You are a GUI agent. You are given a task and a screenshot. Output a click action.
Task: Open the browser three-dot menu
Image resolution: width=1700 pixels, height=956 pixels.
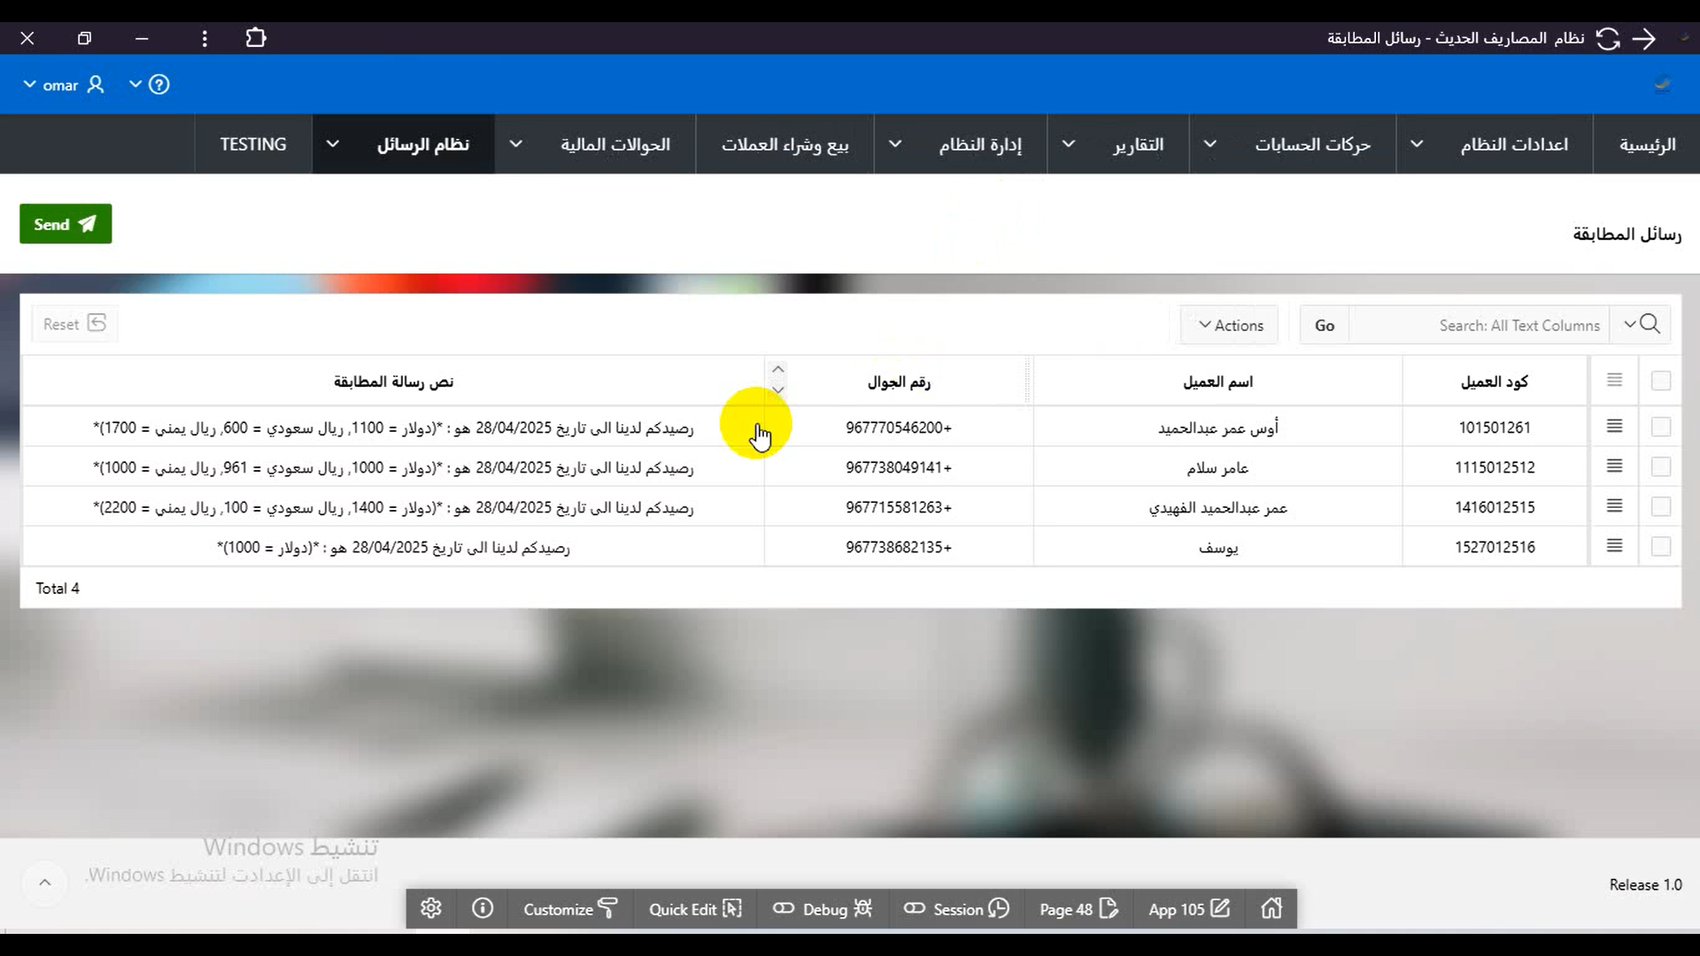click(x=205, y=38)
